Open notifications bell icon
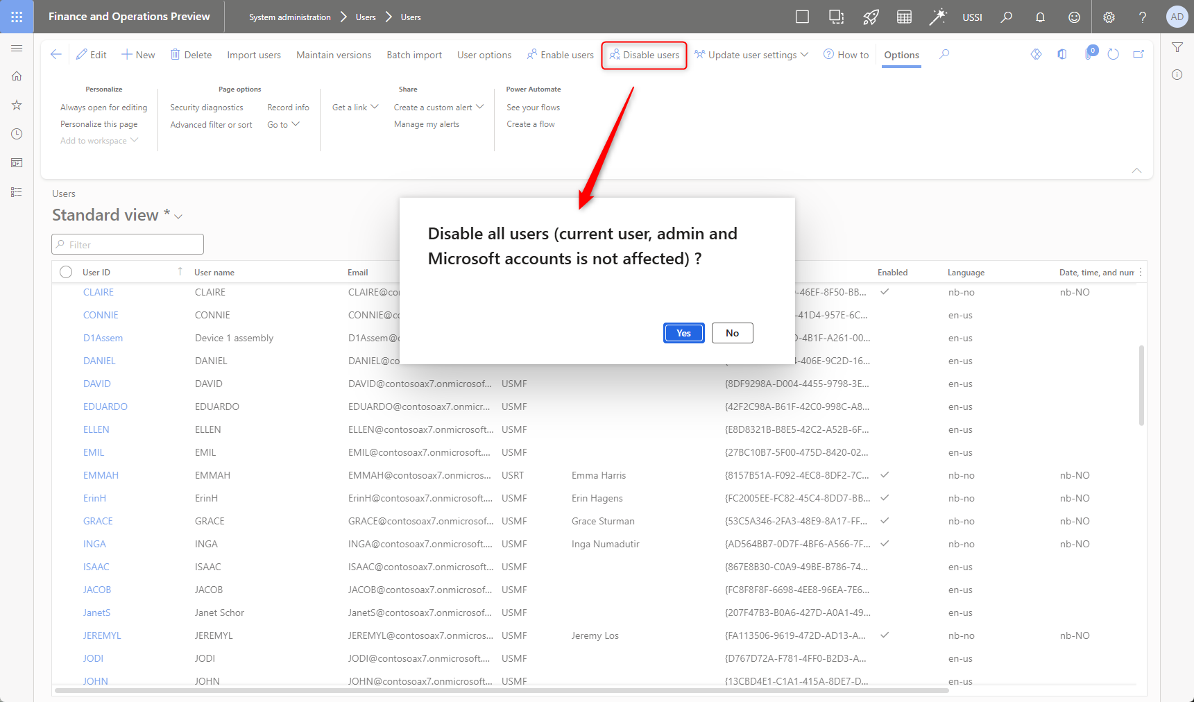This screenshot has width=1194, height=702. 1040,17
